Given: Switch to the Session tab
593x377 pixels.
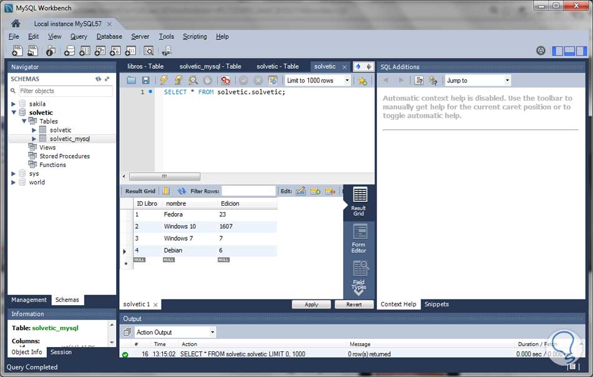Looking at the screenshot, I should 61,352.
